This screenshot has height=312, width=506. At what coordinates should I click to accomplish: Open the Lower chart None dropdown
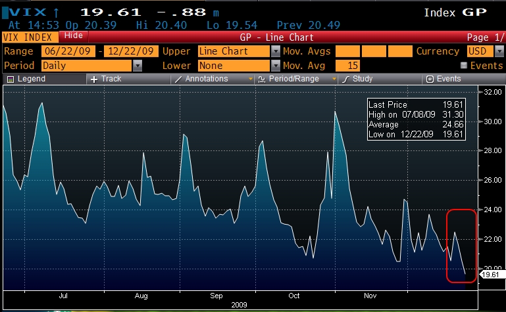274,66
